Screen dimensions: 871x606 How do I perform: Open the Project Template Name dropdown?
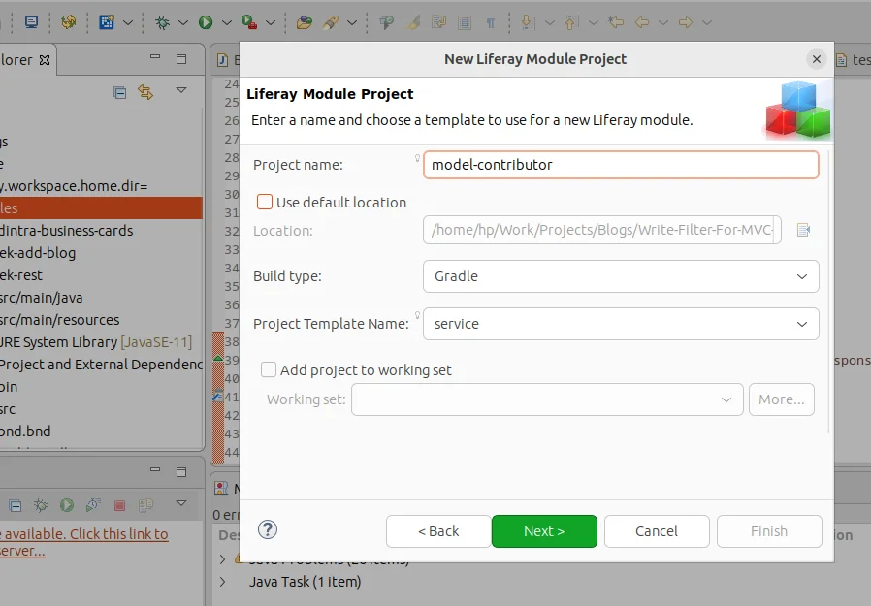pyautogui.click(x=621, y=324)
